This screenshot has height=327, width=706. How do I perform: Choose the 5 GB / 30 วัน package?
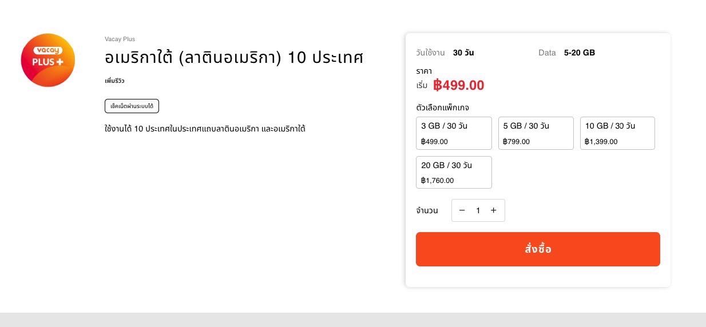(x=536, y=133)
